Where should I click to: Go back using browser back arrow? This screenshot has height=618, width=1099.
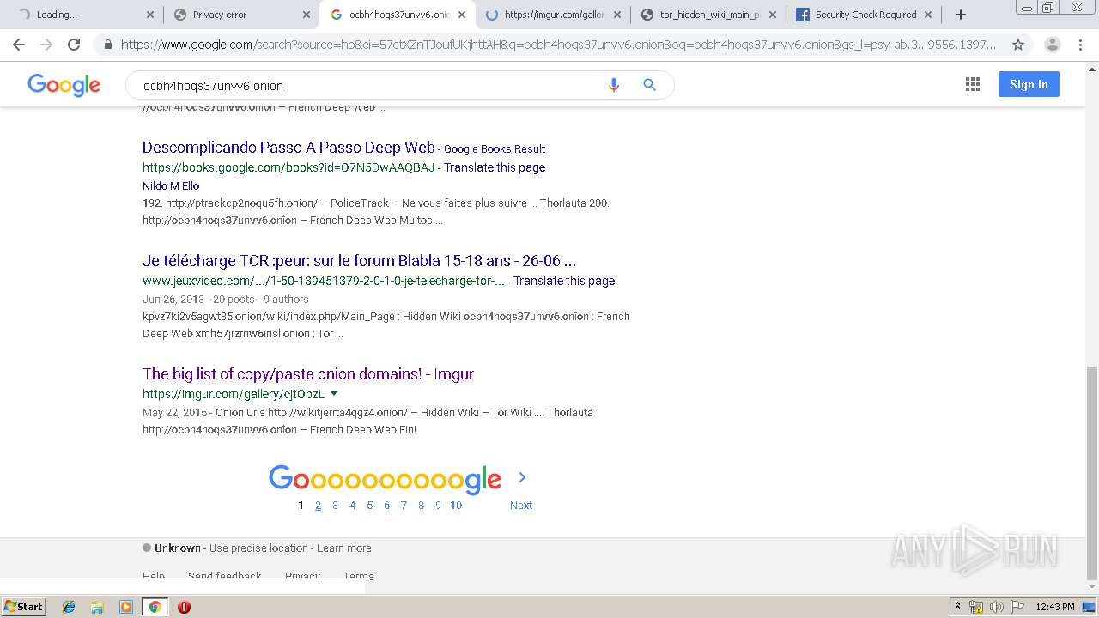[x=19, y=45]
